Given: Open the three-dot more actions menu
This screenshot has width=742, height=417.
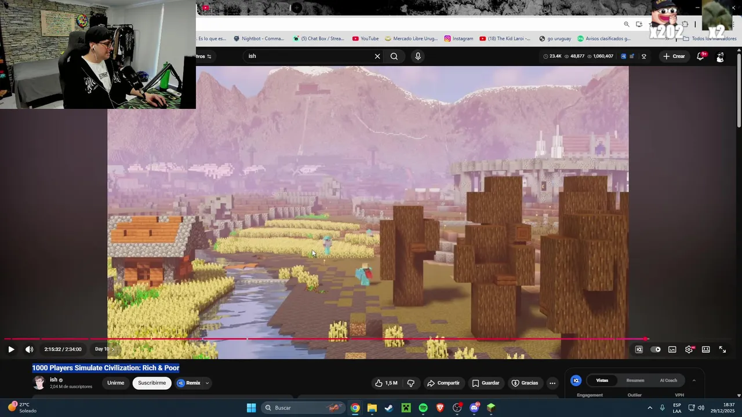Looking at the screenshot, I should coord(552,383).
